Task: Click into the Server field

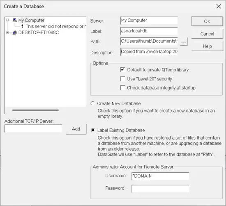Action: (x=149, y=21)
